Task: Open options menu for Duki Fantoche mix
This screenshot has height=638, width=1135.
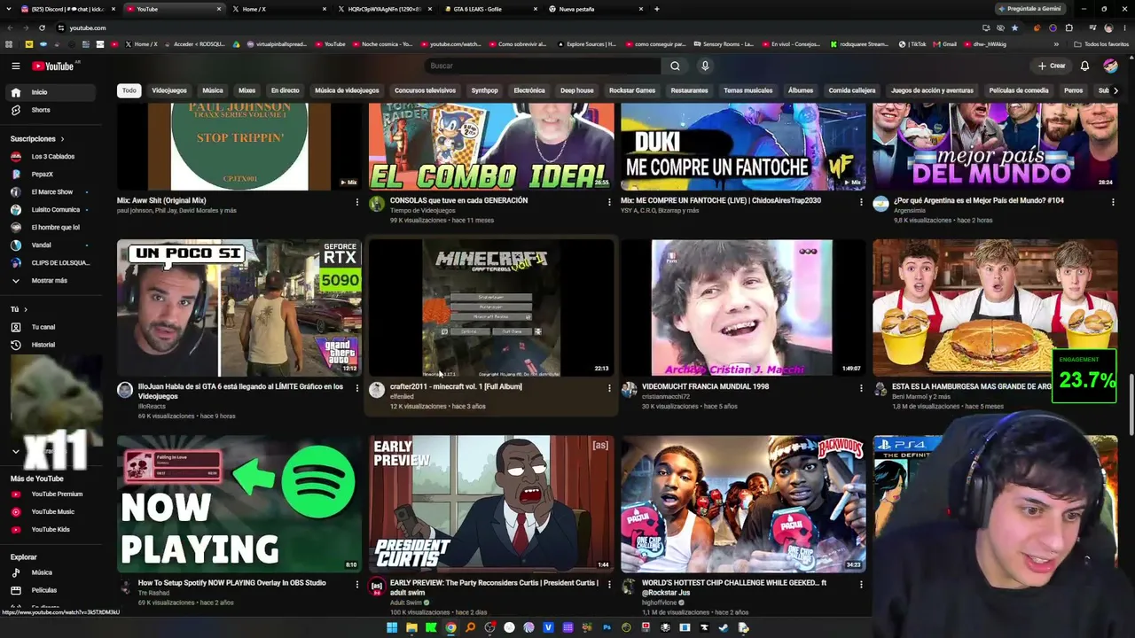Action: coord(861,202)
